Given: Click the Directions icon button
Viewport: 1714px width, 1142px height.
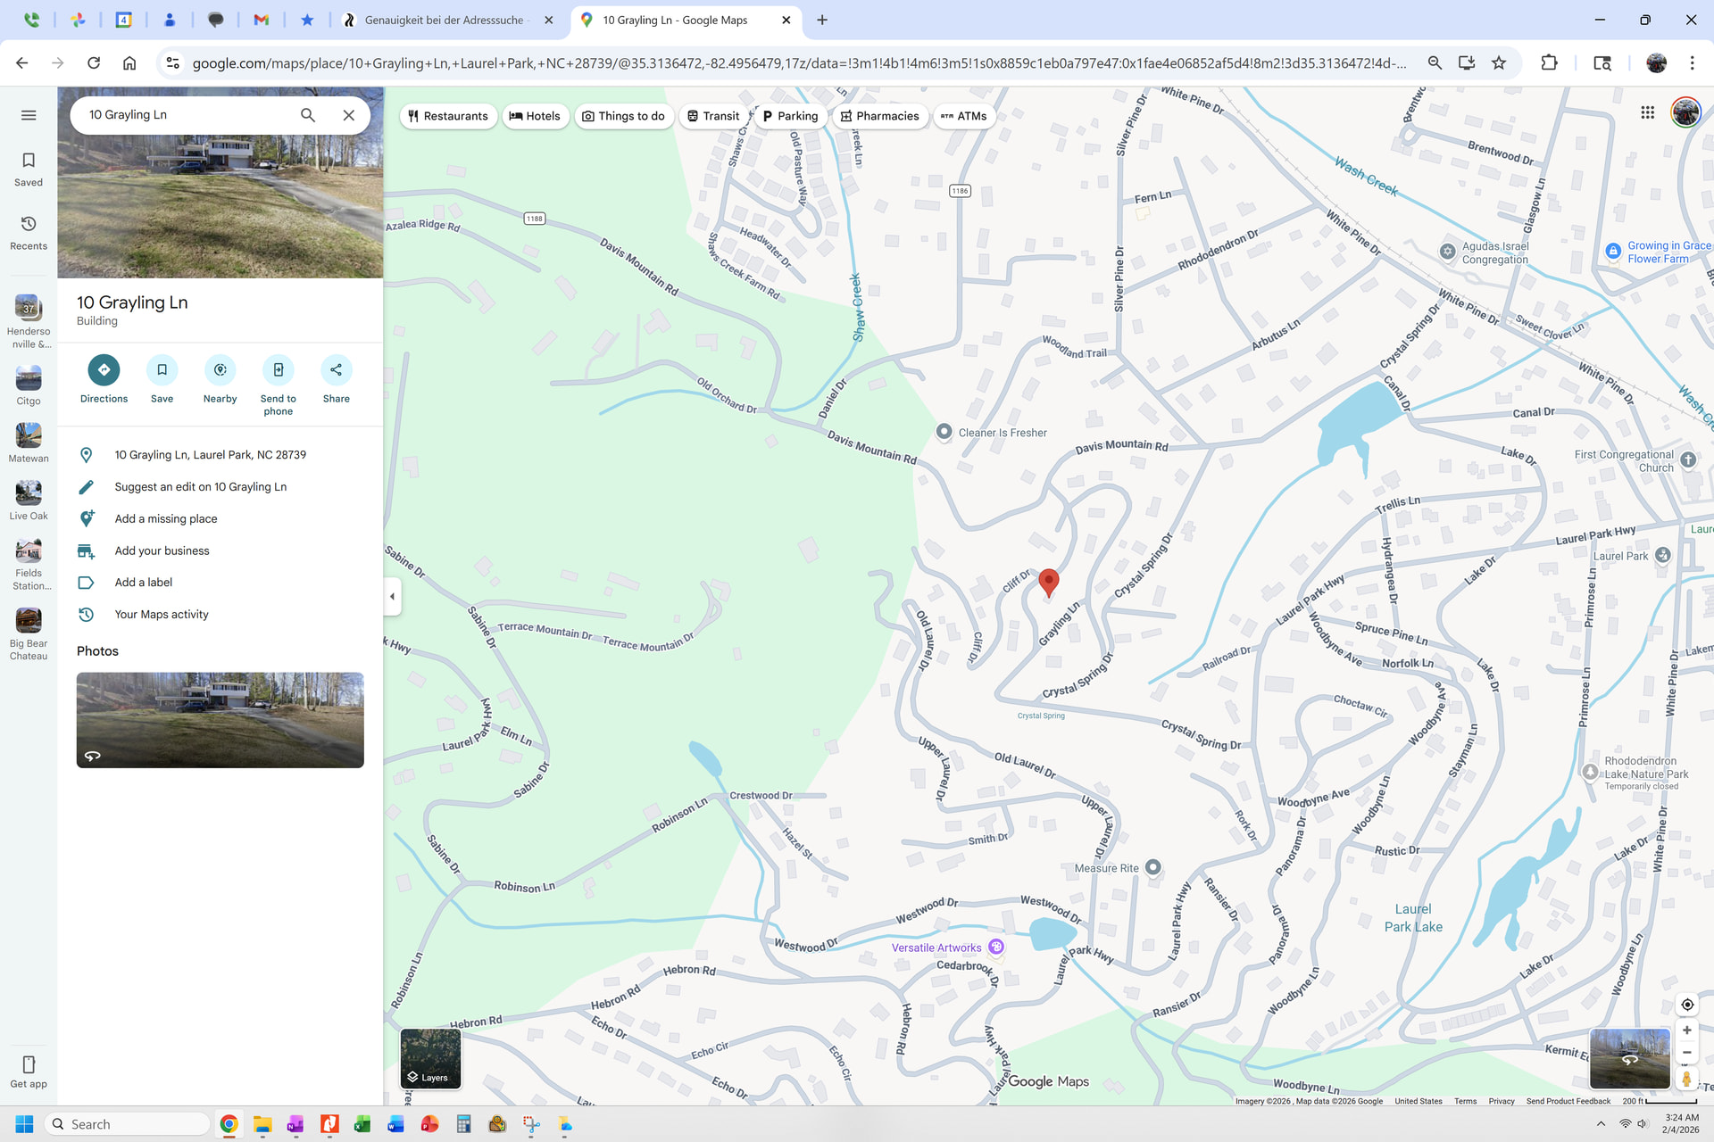Looking at the screenshot, I should click(x=104, y=370).
